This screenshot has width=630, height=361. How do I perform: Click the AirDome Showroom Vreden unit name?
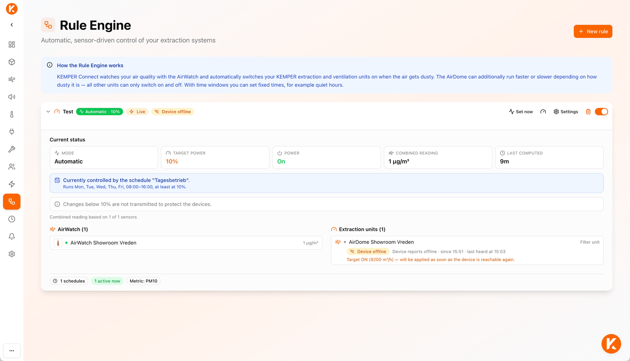pyautogui.click(x=381, y=242)
